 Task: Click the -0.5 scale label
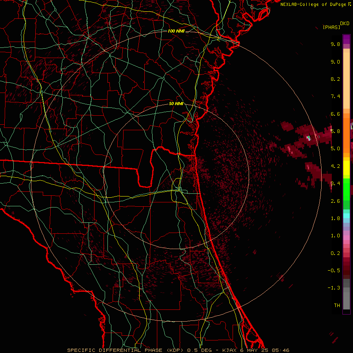[x=334, y=270]
